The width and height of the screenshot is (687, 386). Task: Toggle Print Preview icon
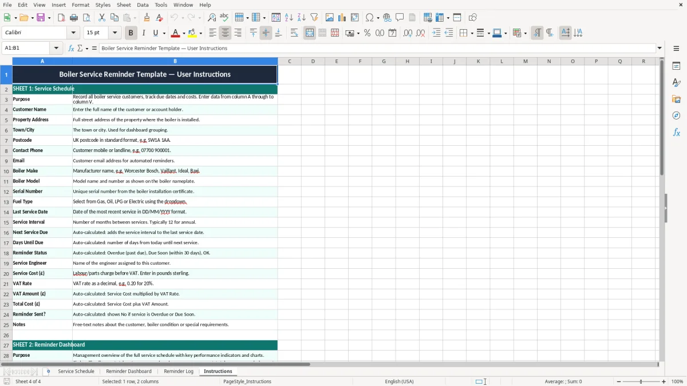click(86, 18)
